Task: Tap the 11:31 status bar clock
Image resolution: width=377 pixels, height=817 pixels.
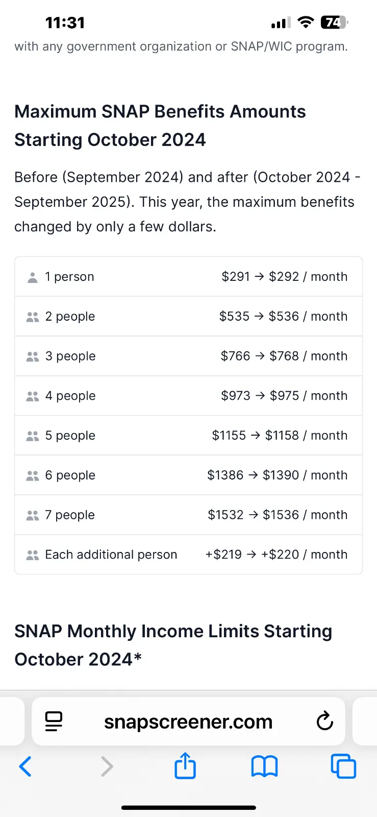Action: (x=65, y=22)
